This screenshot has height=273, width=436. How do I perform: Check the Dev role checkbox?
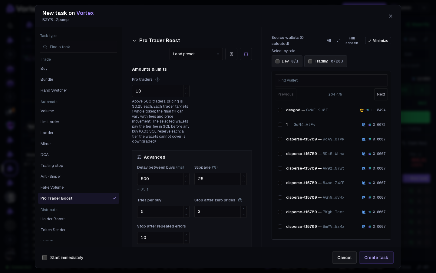(x=277, y=61)
